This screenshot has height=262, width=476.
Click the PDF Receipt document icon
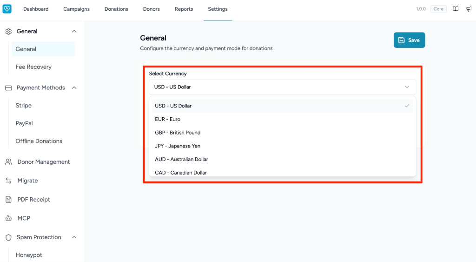[x=8, y=199]
